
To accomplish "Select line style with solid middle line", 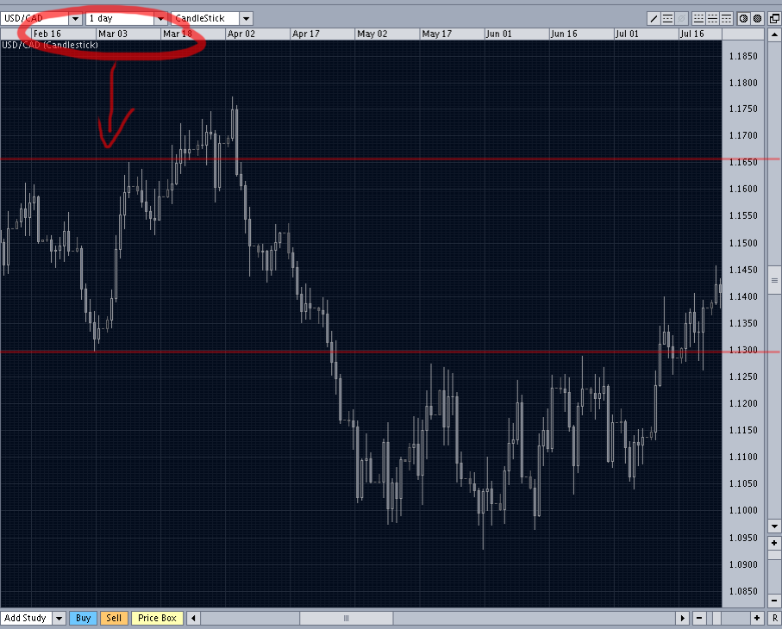I will (x=713, y=19).
